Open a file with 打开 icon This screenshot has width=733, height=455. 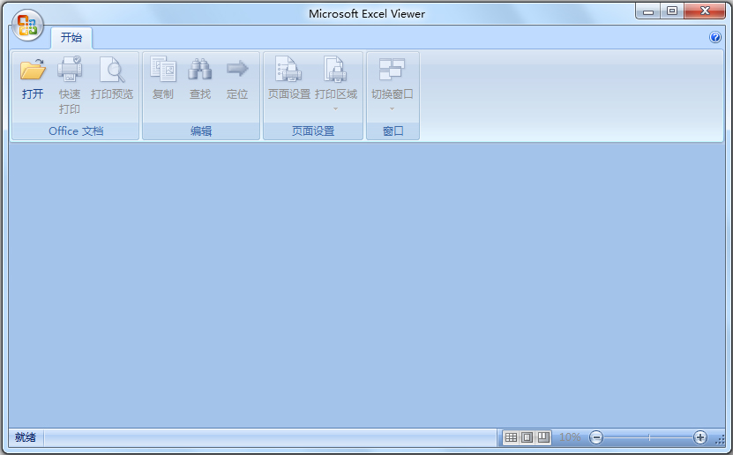click(33, 69)
